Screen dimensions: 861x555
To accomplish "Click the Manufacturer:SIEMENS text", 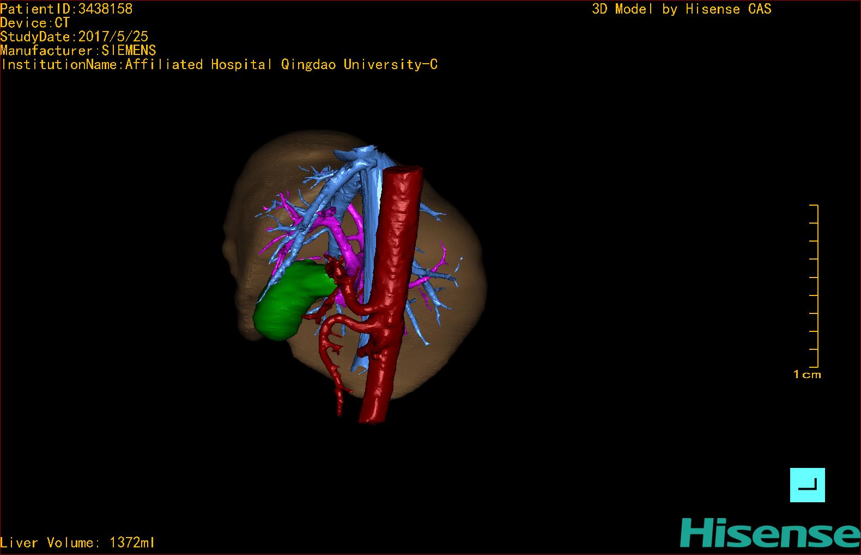I will (x=78, y=51).
